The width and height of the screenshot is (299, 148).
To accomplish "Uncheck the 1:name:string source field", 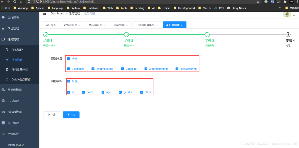I will 93,69.
